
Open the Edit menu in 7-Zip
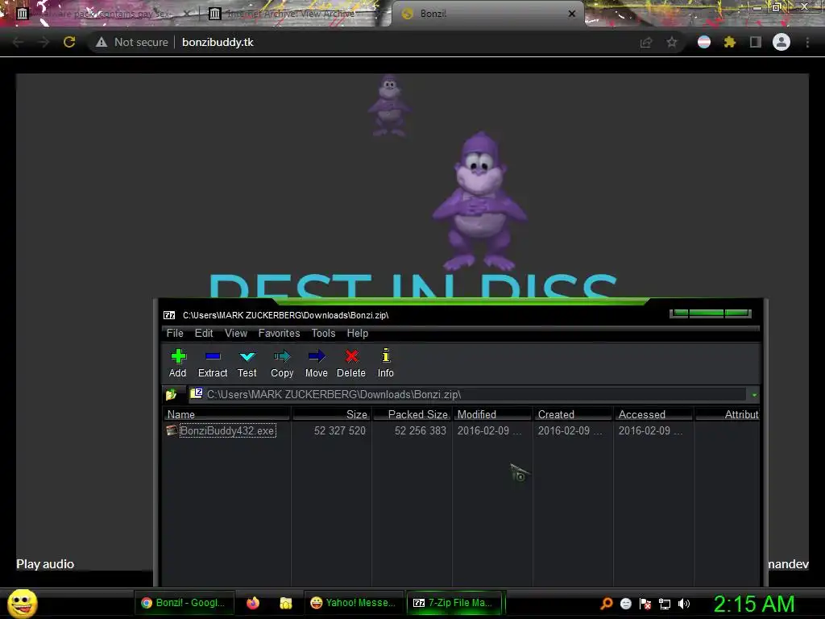(204, 333)
